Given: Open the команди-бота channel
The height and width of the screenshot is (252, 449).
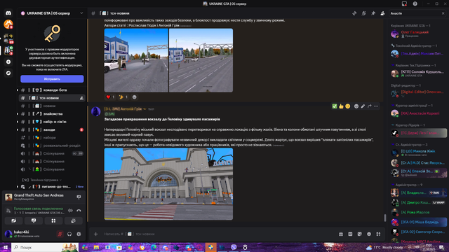Looking at the screenshot, I should pyautogui.click(x=51, y=90).
